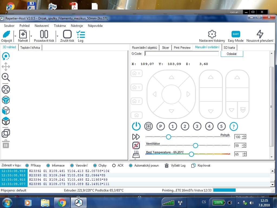Viewport: 277px width, 208px height.
Task: Click the reset view rotate icon
Action: point(6,56)
